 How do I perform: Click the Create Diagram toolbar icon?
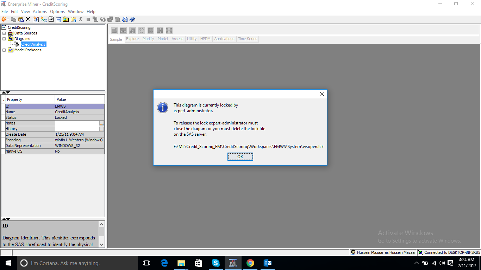click(44, 19)
